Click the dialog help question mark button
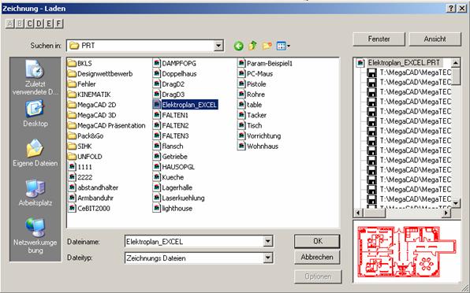This screenshot has height=293, width=470. tap(451, 9)
